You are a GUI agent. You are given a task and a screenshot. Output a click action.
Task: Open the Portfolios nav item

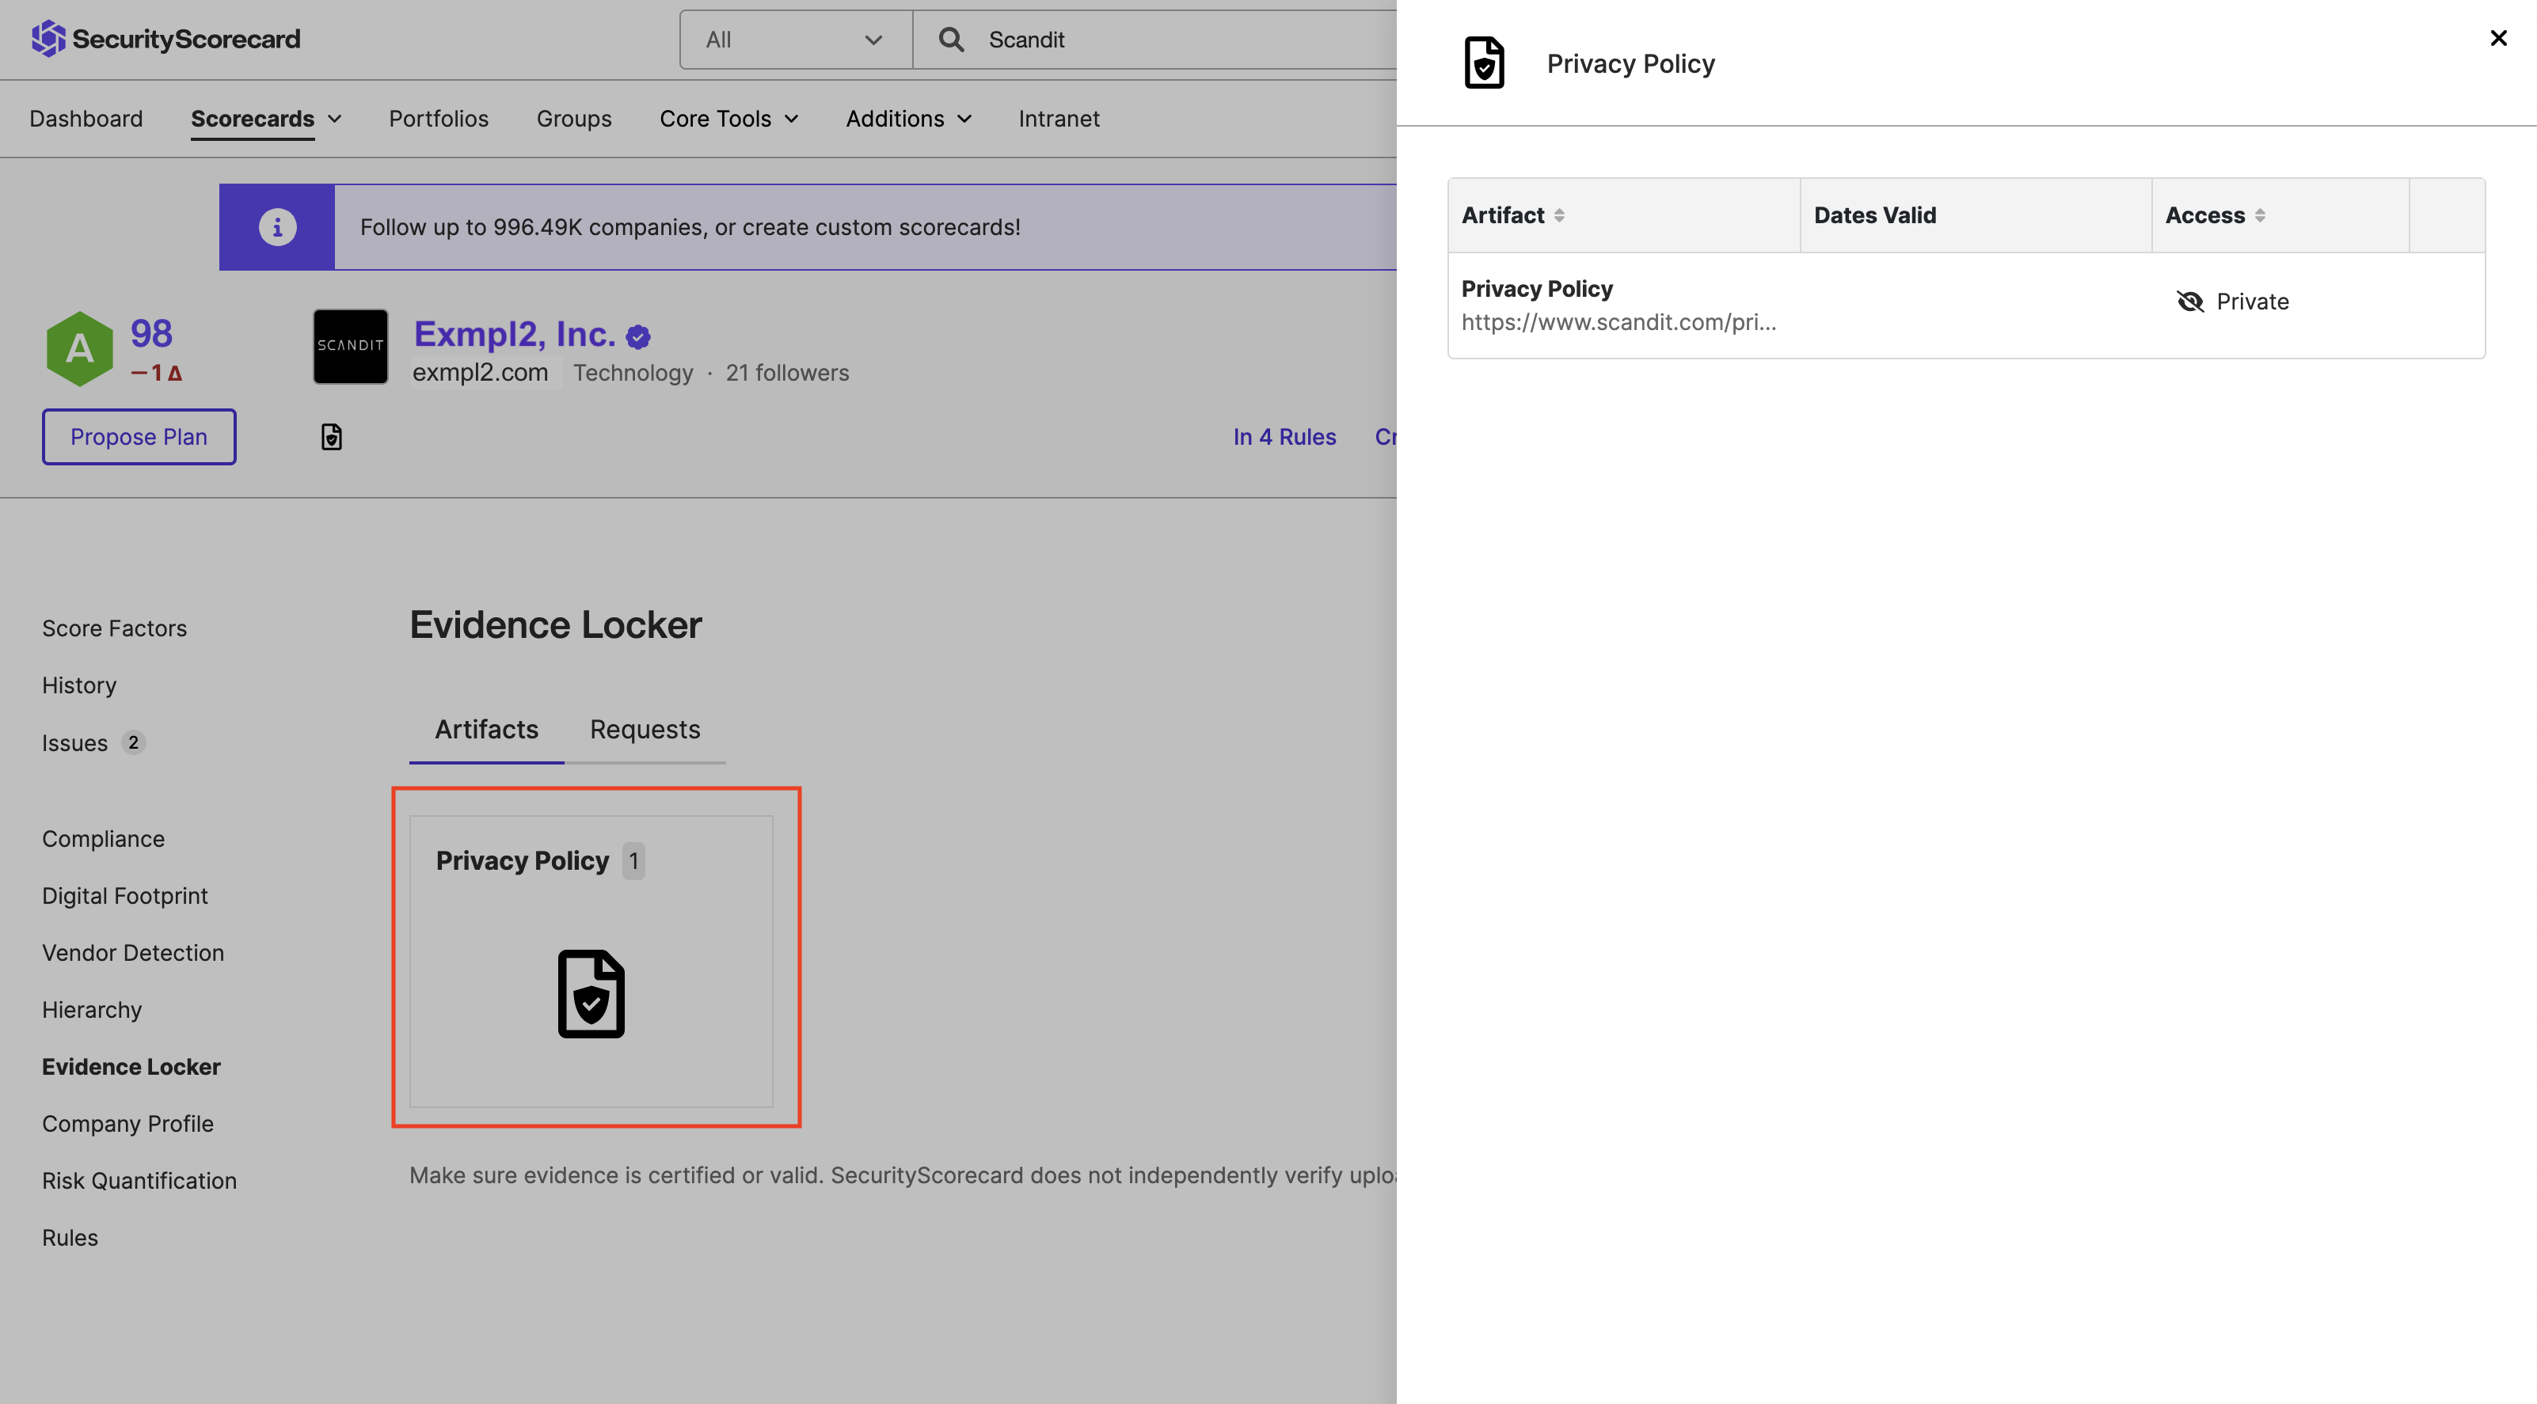point(438,118)
